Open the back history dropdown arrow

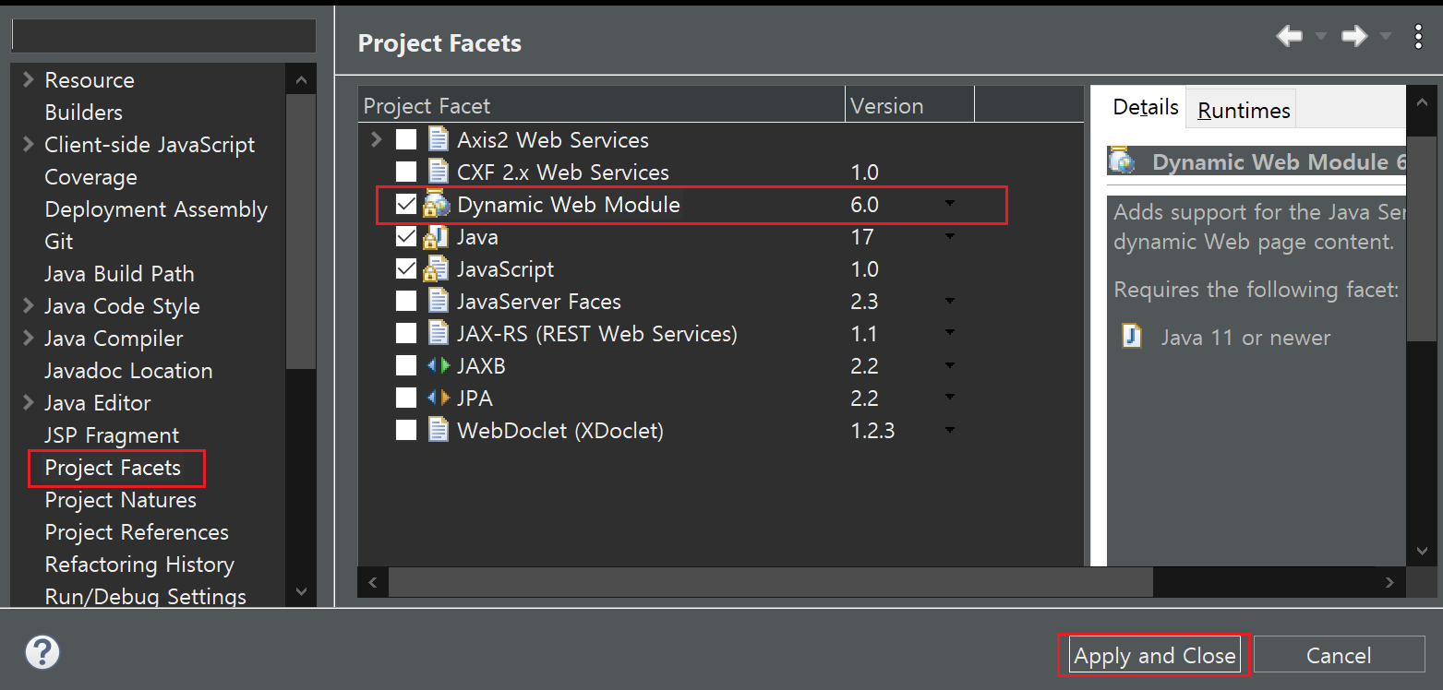(1320, 37)
